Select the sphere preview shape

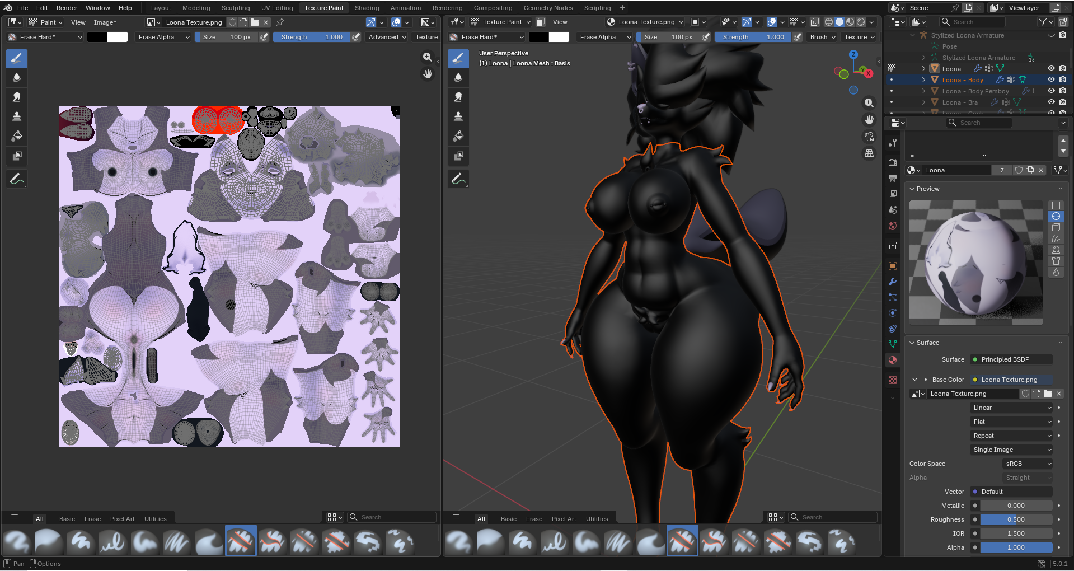point(1056,217)
